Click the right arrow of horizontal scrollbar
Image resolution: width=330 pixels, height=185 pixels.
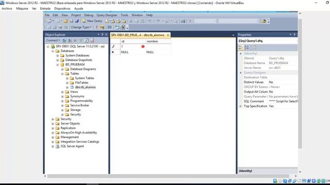click(295, 176)
